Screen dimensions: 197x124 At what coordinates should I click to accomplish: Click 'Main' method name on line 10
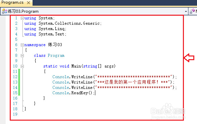(x=76, y=66)
